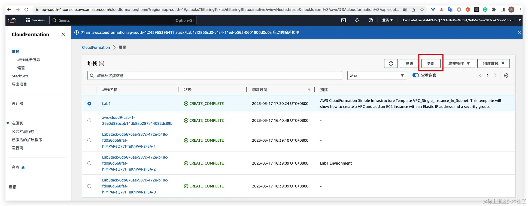Open the aws-cloud9-Lab-1 stack link
Viewport: 528px width, 206px height.
(137, 120)
